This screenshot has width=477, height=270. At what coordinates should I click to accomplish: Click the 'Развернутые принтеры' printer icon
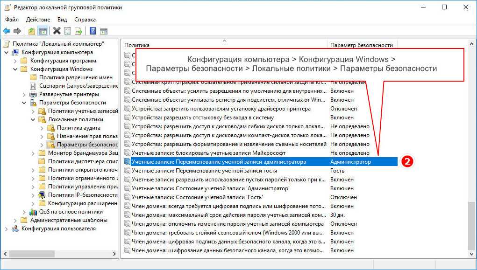[34, 95]
